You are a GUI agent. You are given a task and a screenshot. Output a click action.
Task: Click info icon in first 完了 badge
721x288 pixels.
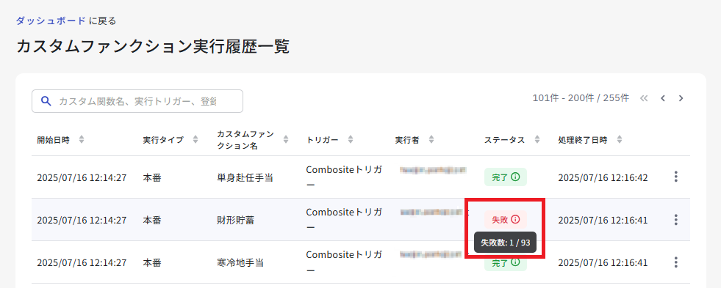515,177
